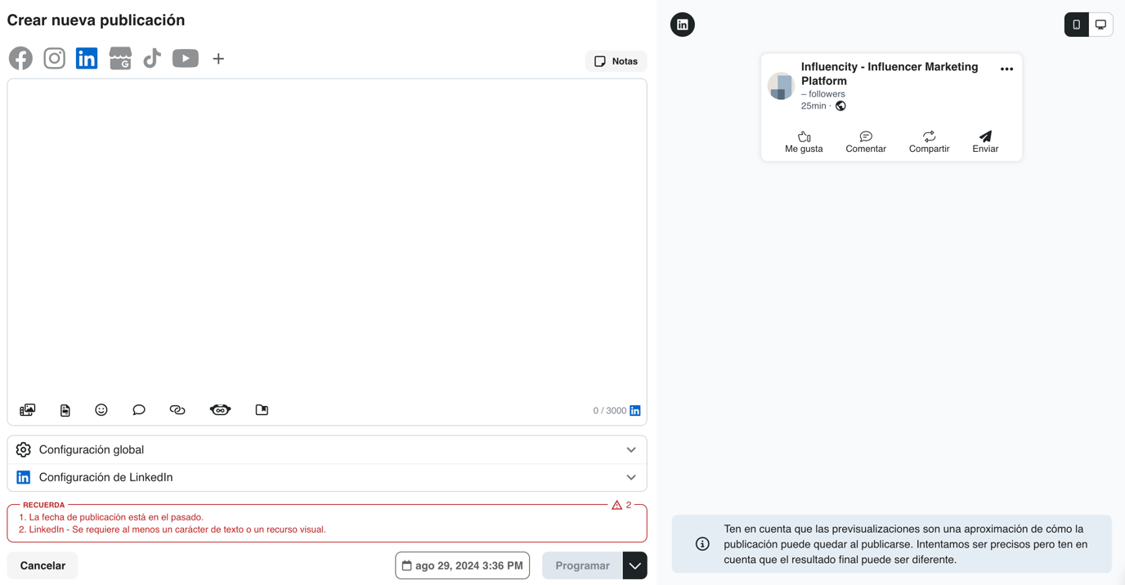Open the Programar button dropdown arrow

pos(635,565)
